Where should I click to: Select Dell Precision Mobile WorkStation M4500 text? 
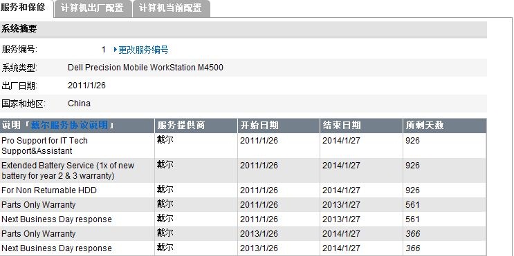(145, 68)
